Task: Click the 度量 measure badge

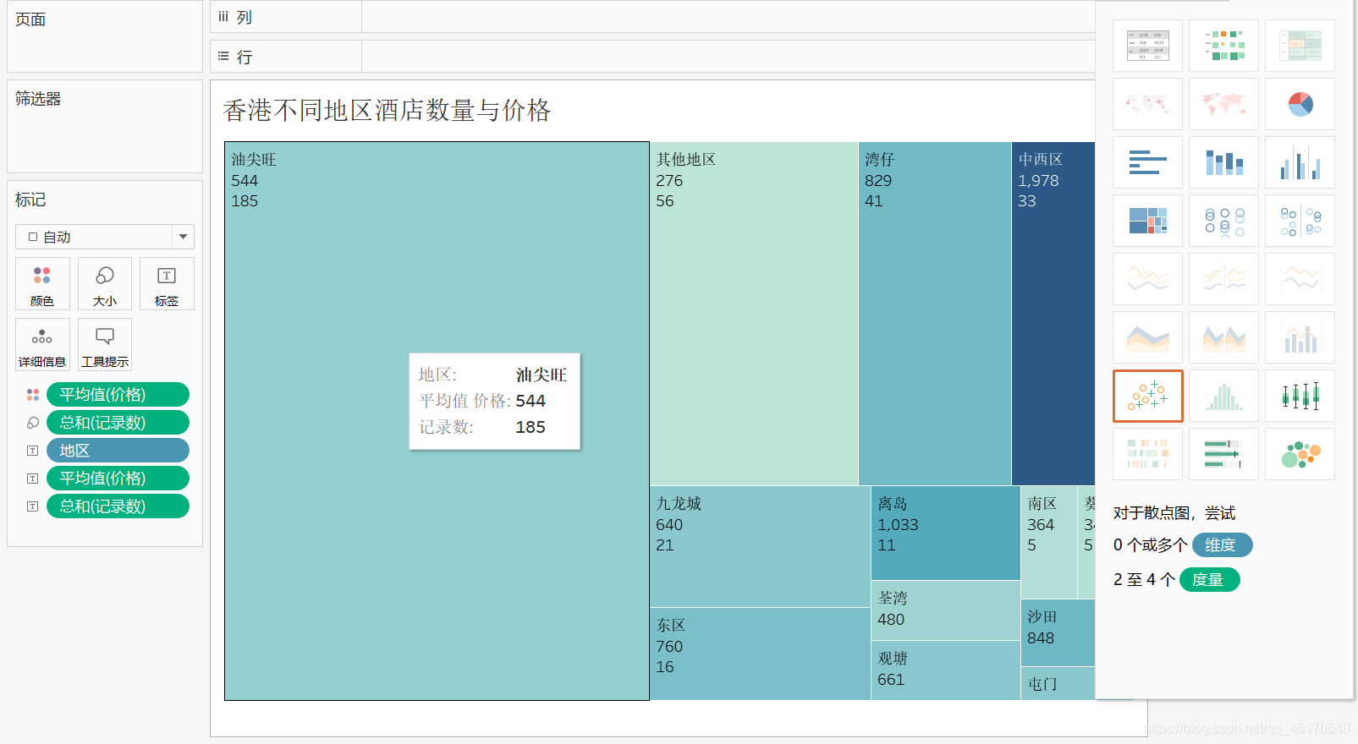Action: pos(1209,579)
